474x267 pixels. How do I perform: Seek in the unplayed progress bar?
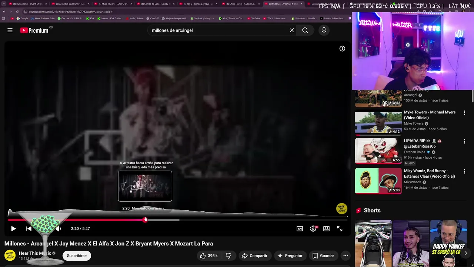(x=263, y=220)
